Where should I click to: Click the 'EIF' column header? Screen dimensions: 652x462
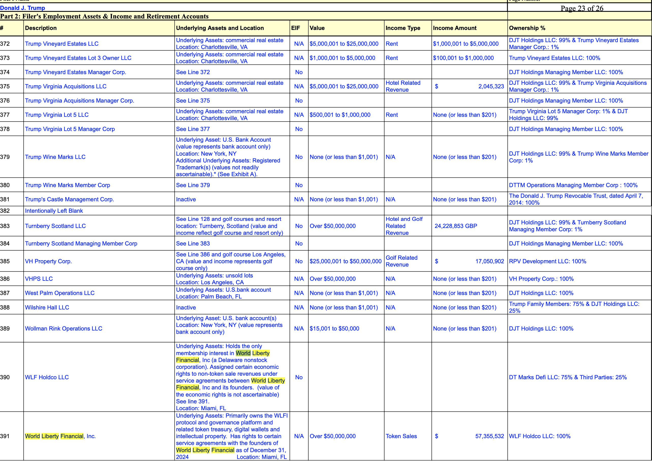tap(296, 28)
